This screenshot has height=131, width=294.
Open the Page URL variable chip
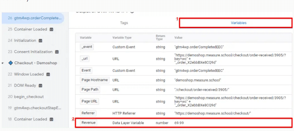point(90,101)
